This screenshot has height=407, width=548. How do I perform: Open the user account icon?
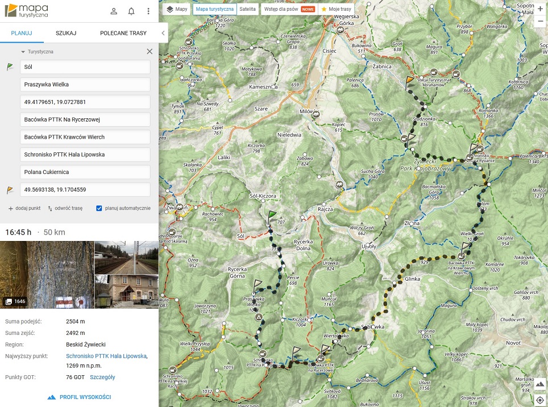[x=114, y=11]
